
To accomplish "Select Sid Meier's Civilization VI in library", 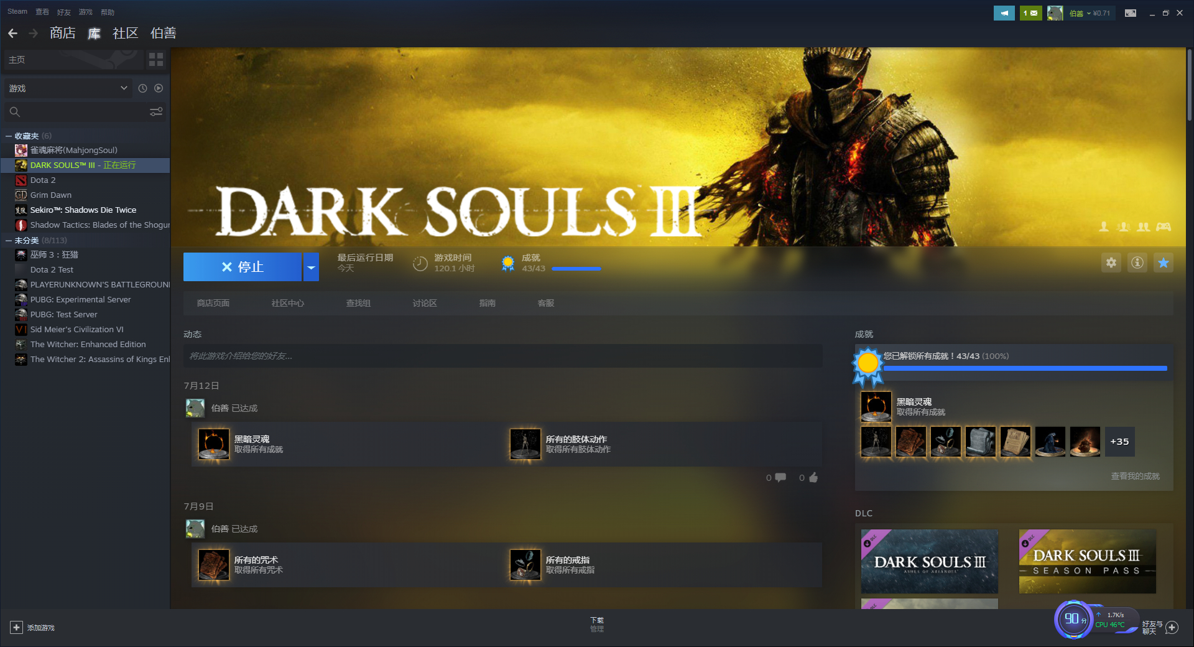I will pyautogui.click(x=85, y=329).
